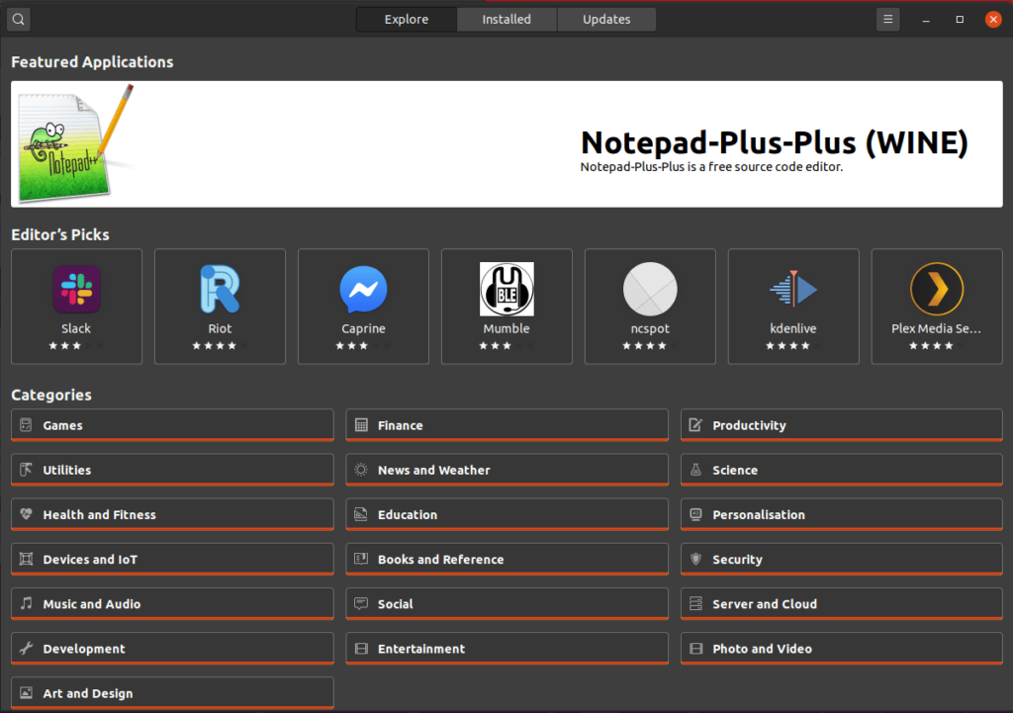Click the Slack star rating

76,345
